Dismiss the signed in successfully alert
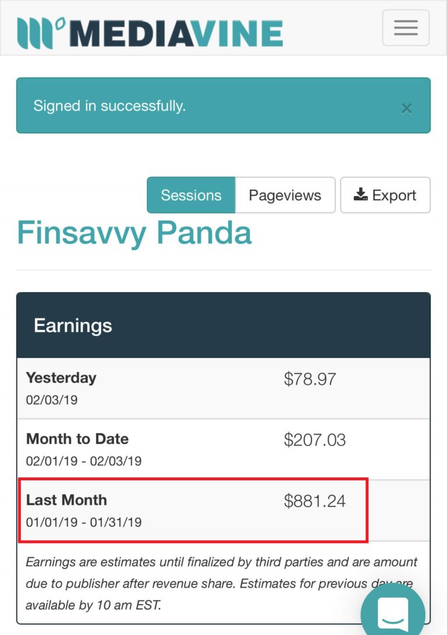The height and width of the screenshot is (635, 447). coord(406,108)
